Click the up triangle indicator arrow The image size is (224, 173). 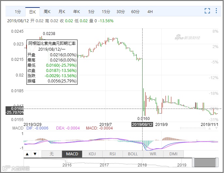click(27, 154)
